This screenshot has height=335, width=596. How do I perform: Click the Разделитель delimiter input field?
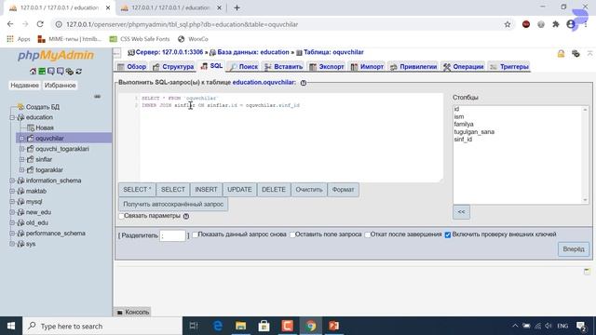172,235
